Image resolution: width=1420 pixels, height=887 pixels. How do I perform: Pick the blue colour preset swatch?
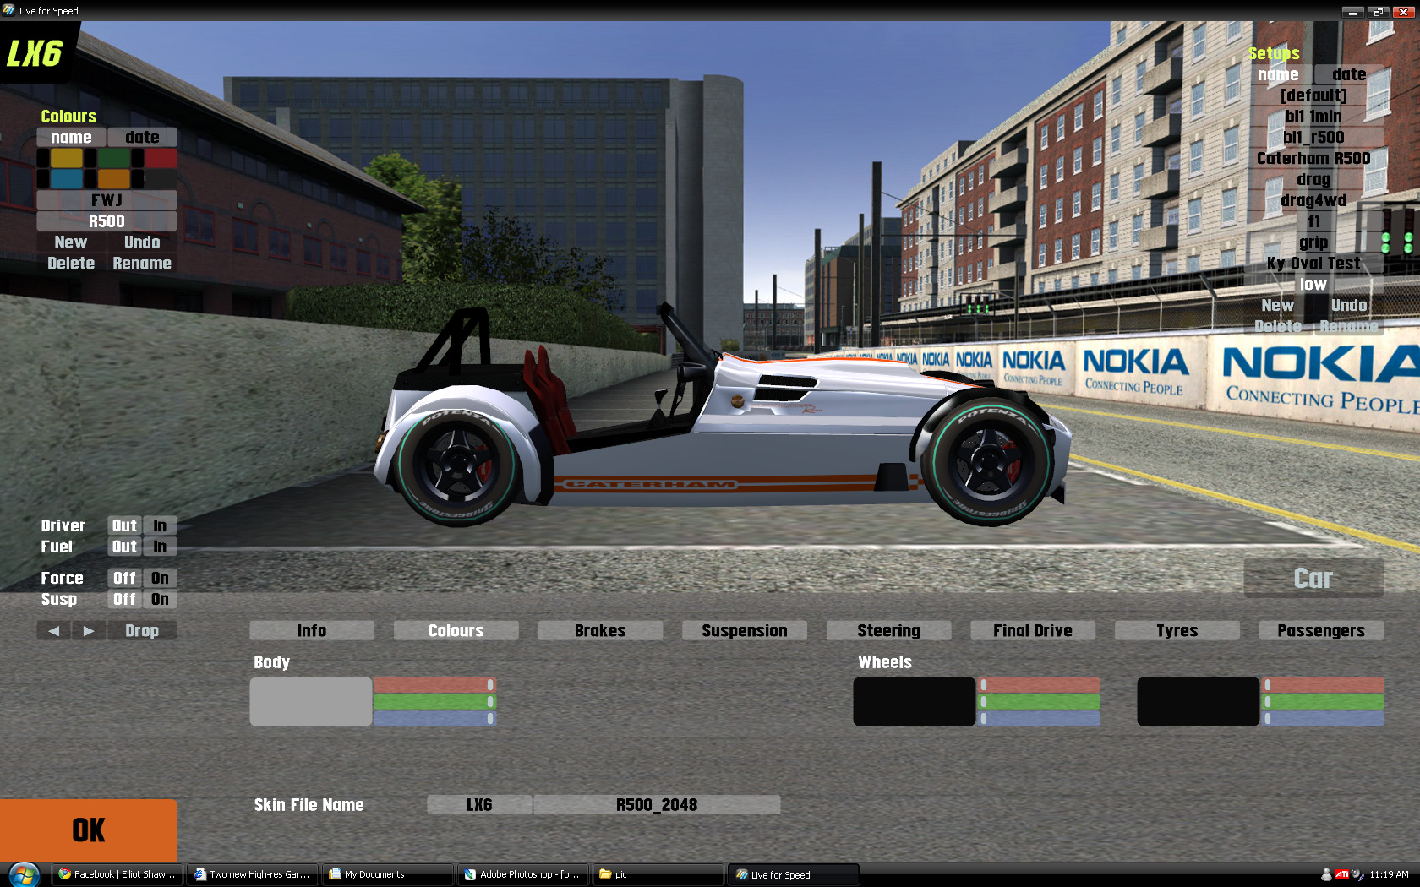66,178
